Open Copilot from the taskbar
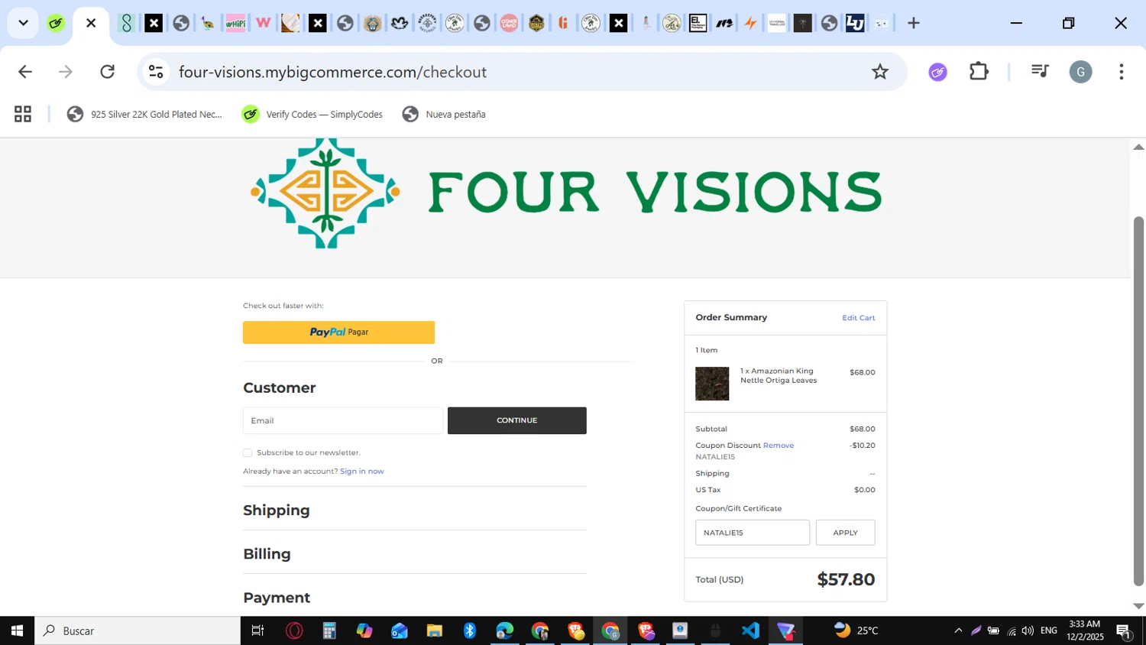Viewport: 1146px width, 645px height. 364,630
